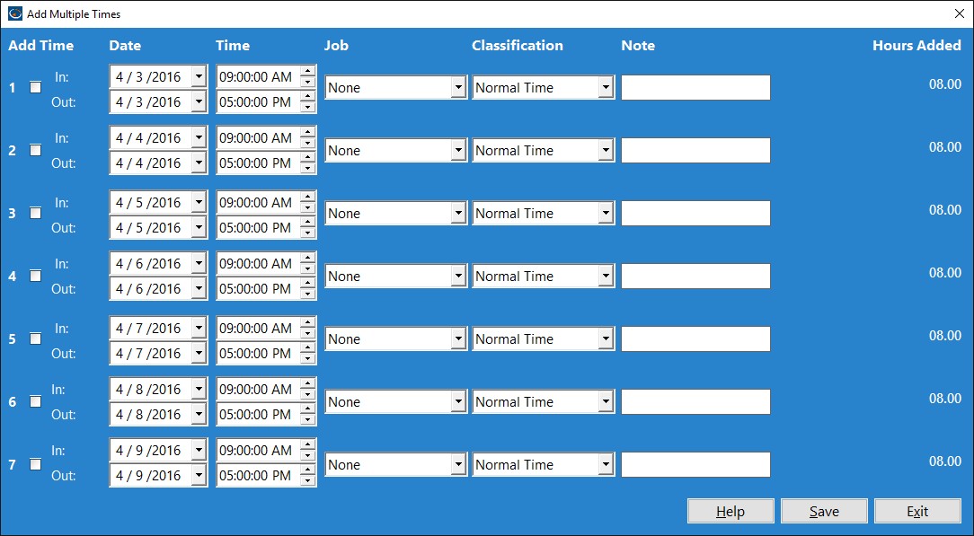Screen dimensions: 974x536
Task: Open the Classification dropdown in row 7
Action: click(607, 464)
